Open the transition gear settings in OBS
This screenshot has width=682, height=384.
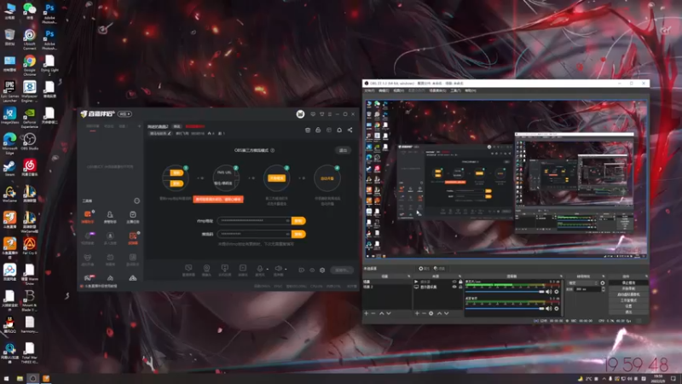click(603, 283)
